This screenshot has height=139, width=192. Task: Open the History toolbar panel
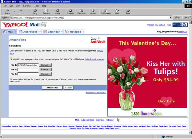tap(93, 12)
